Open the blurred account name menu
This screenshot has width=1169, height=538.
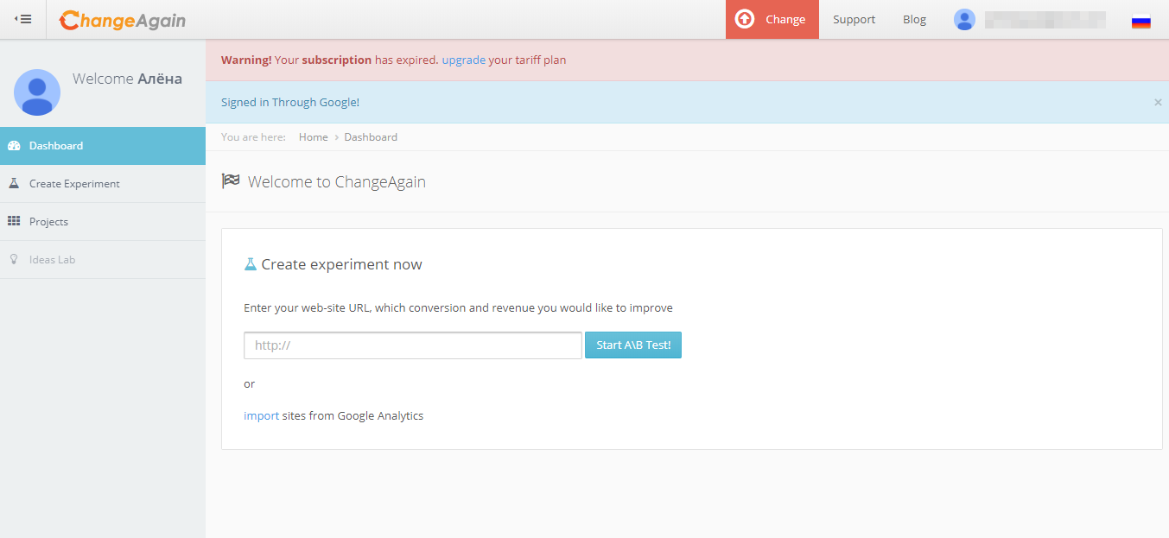coord(1045,19)
